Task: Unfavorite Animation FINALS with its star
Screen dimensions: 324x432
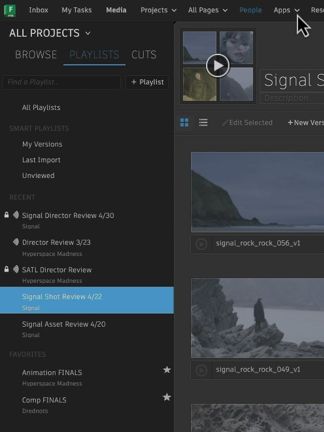Action: [x=167, y=370]
